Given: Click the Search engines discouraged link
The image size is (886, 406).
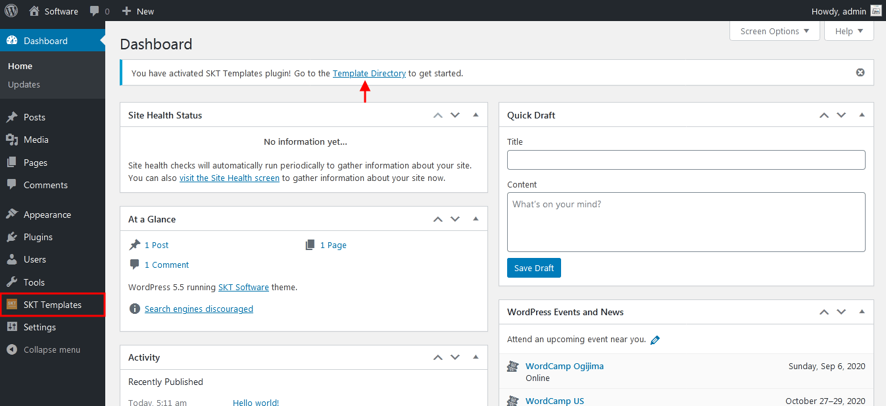Looking at the screenshot, I should point(199,309).
